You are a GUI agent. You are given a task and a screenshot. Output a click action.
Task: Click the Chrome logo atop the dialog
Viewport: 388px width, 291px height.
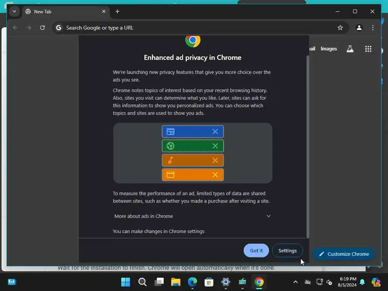[193, 41]
